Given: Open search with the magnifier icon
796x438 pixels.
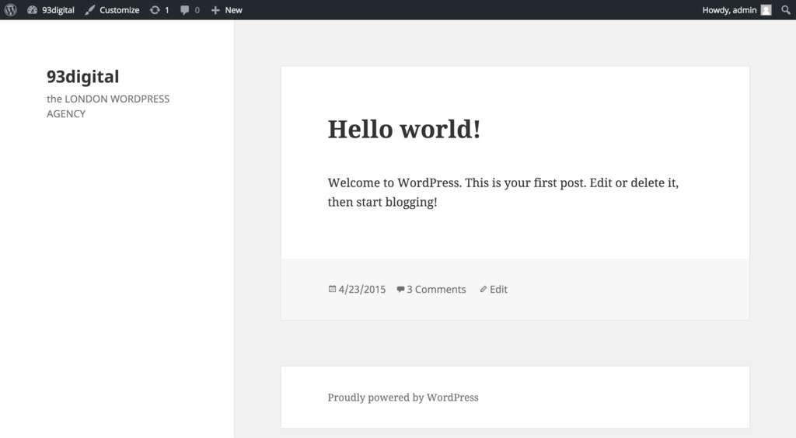Looking at the screenshot, I should click(x=785, y=10).
